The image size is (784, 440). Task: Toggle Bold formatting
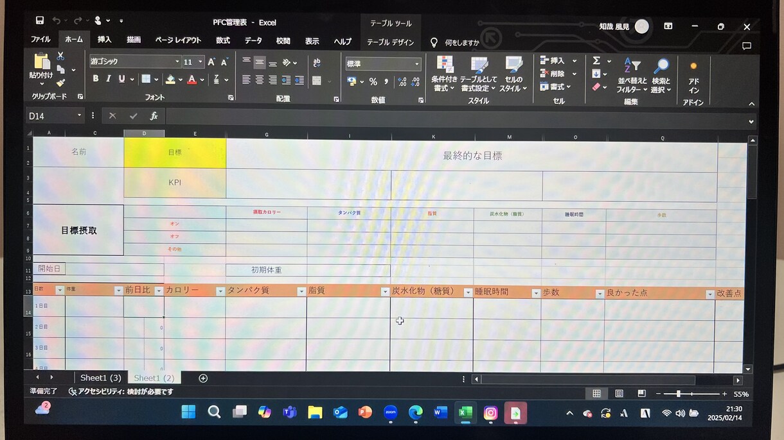pos(96,80)
